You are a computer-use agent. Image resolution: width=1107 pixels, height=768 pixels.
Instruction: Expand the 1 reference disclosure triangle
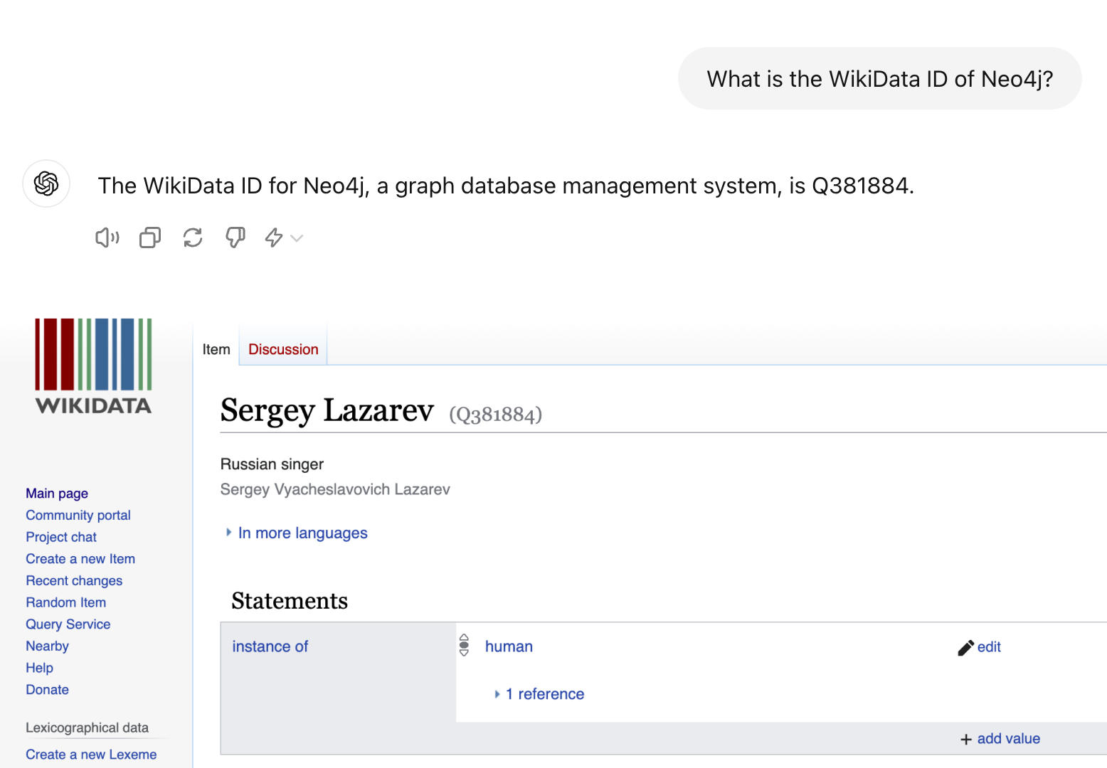click(x=497, y=694)
